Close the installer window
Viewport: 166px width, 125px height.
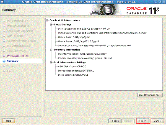pos(164,2)
